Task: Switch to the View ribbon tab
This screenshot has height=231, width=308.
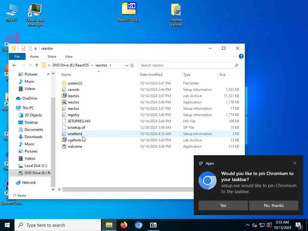Action: (69, 57)
